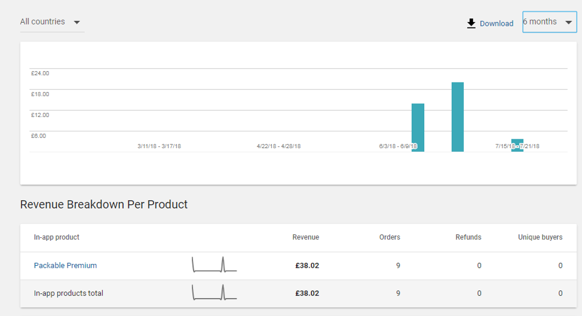Click the In-app products total row
Viewport: 582px width, 316px height.
[298, 293]
